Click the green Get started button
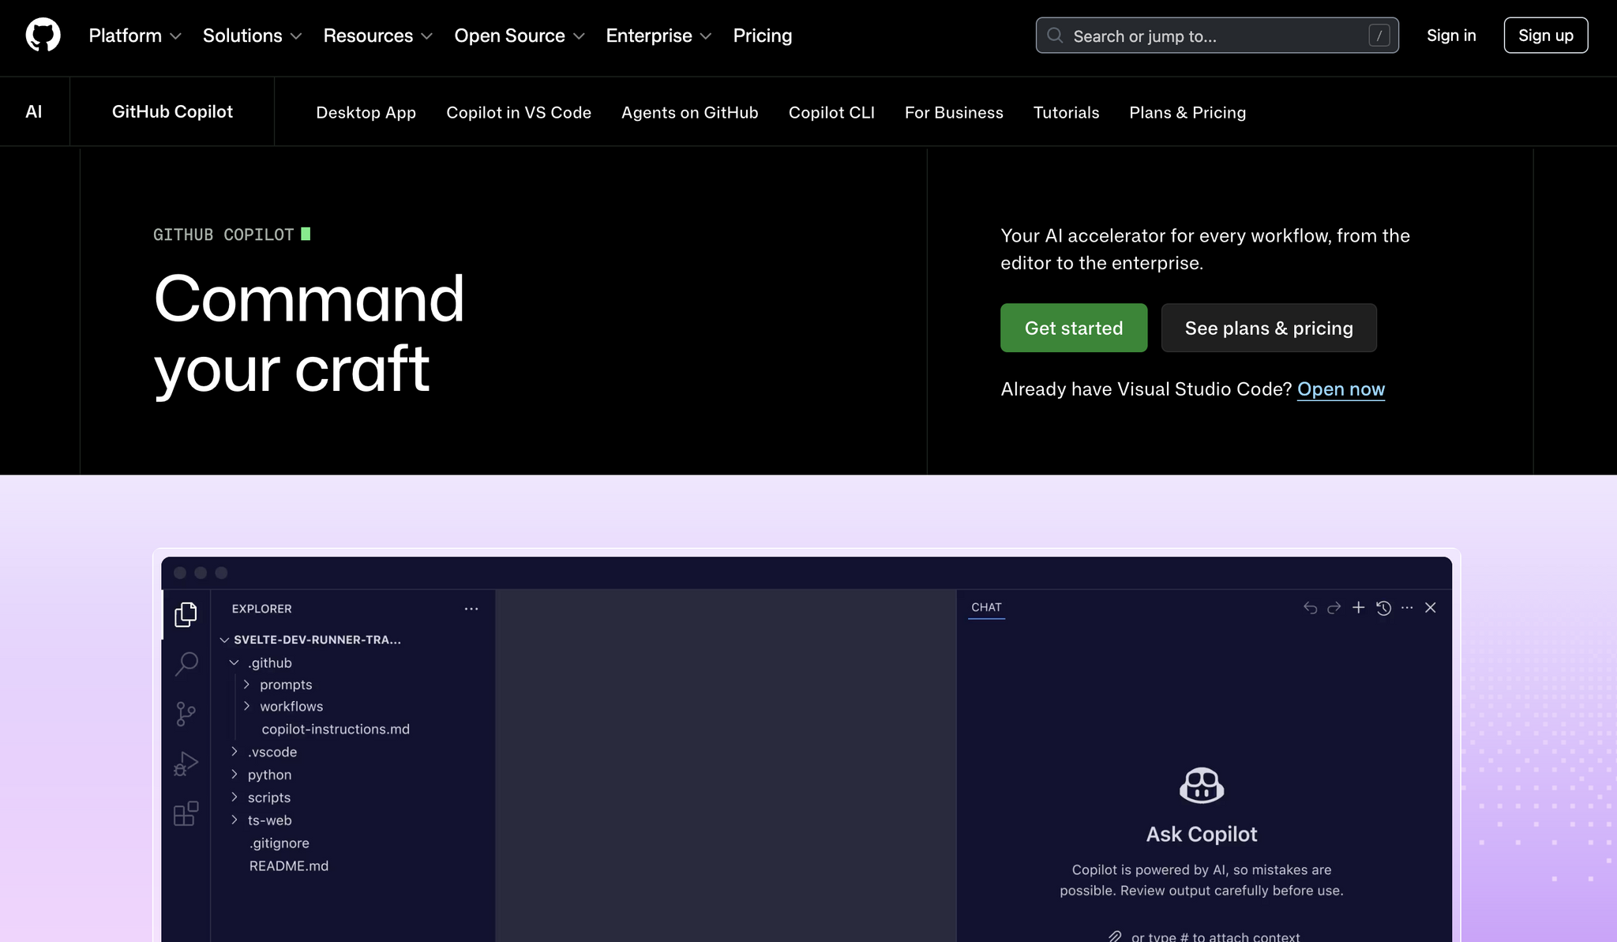The image size is (1617, 942). [x=1074, y=328]
